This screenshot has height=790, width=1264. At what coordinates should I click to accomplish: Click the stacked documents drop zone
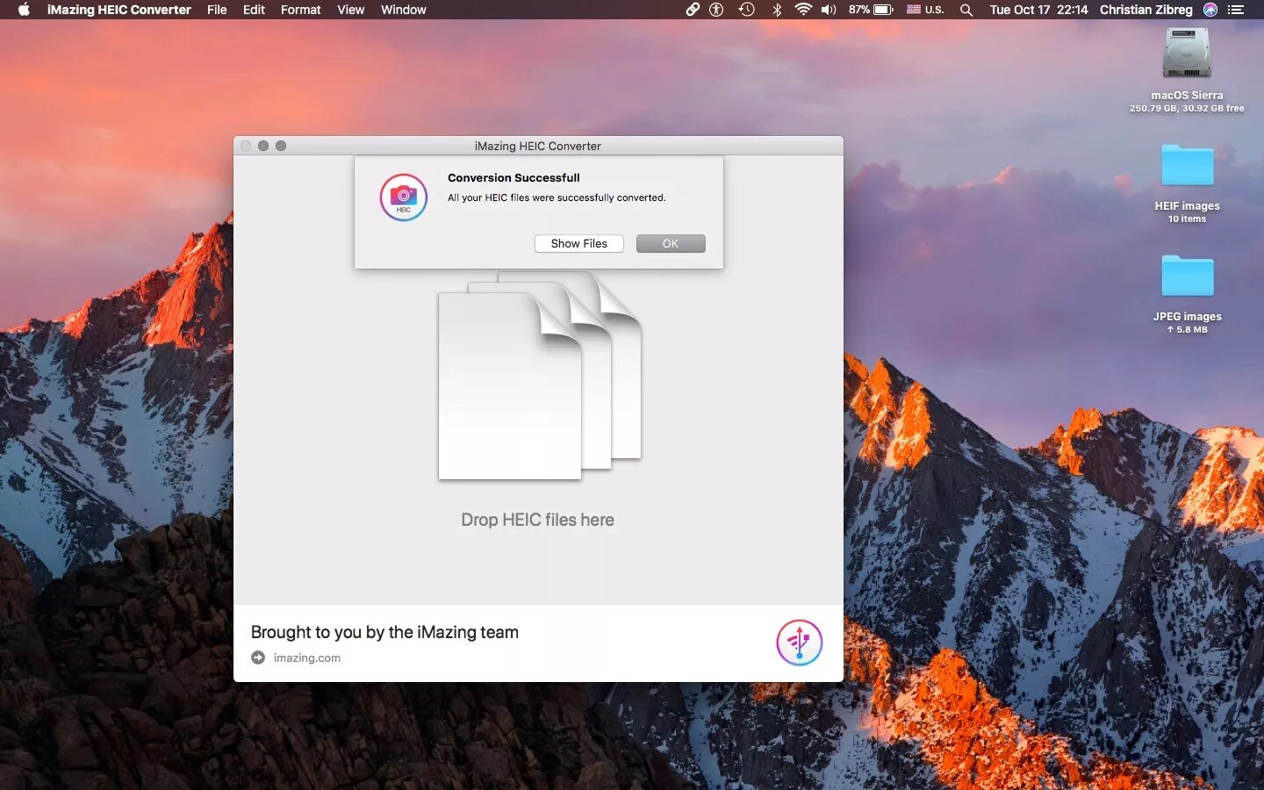540,375
